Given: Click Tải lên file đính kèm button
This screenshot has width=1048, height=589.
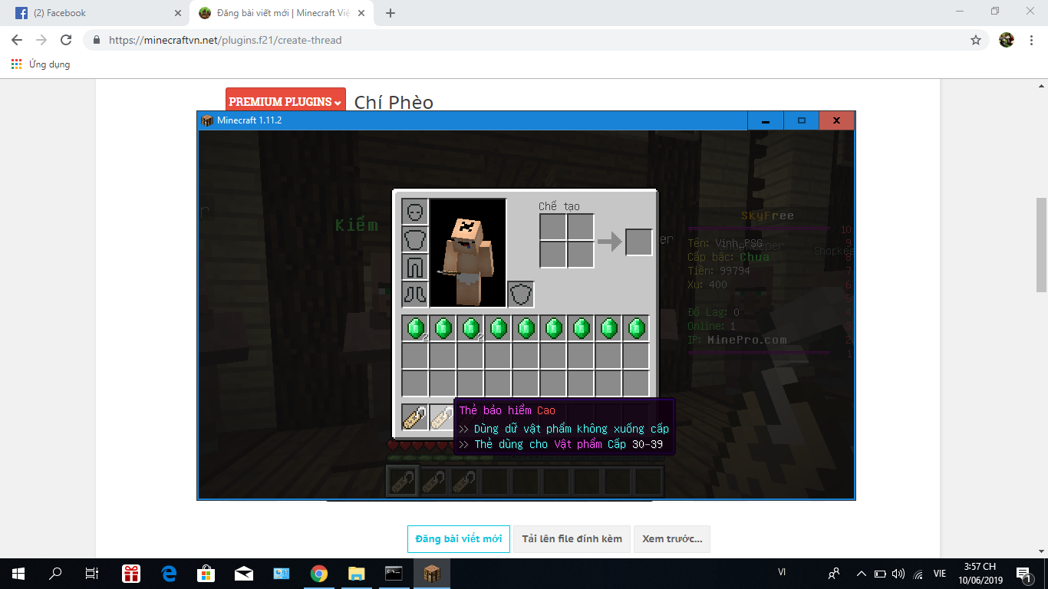Looking at the screenshot, I should tap(572, 539).
